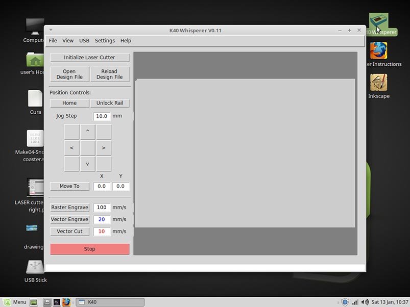Click the Unlock Rail button

pyautogui.click(x=110, y=103)
